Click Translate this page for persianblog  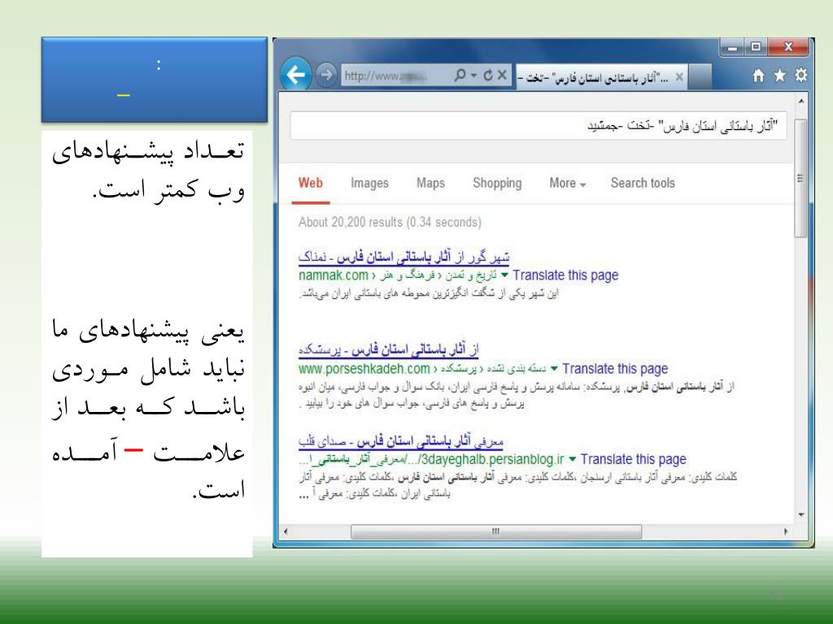pos(633,460)
